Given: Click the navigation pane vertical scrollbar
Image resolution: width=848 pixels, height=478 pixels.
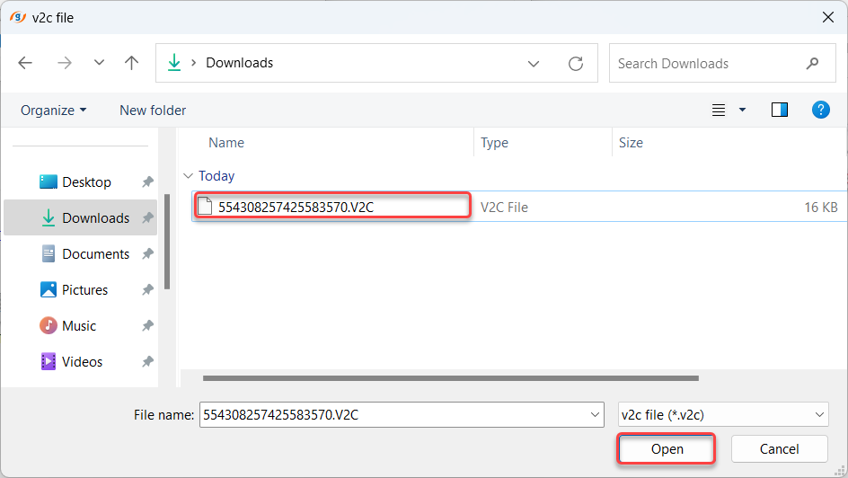Looking at the screenshot, I should click(x=167, y=242).
